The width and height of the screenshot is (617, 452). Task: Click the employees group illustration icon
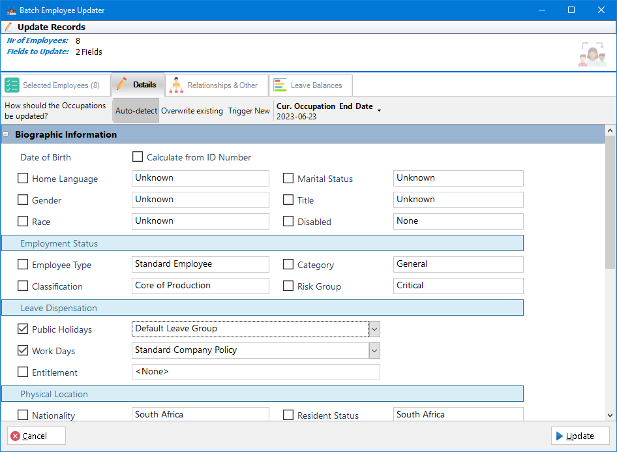tap(592, 54)
